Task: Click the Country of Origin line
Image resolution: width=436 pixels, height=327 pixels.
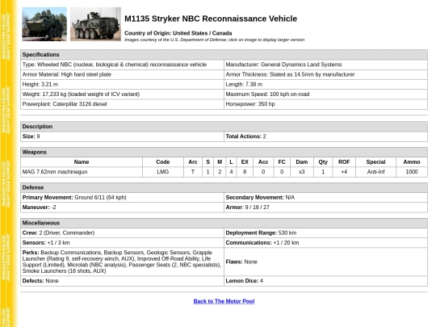Action: [178, 33]
